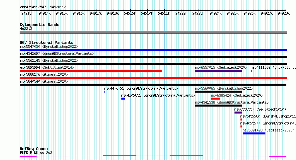Click the black nsv4341538 gnomAD variant bar
The width and height of the screenshot is (296, 160).
(x=219, y=106)
